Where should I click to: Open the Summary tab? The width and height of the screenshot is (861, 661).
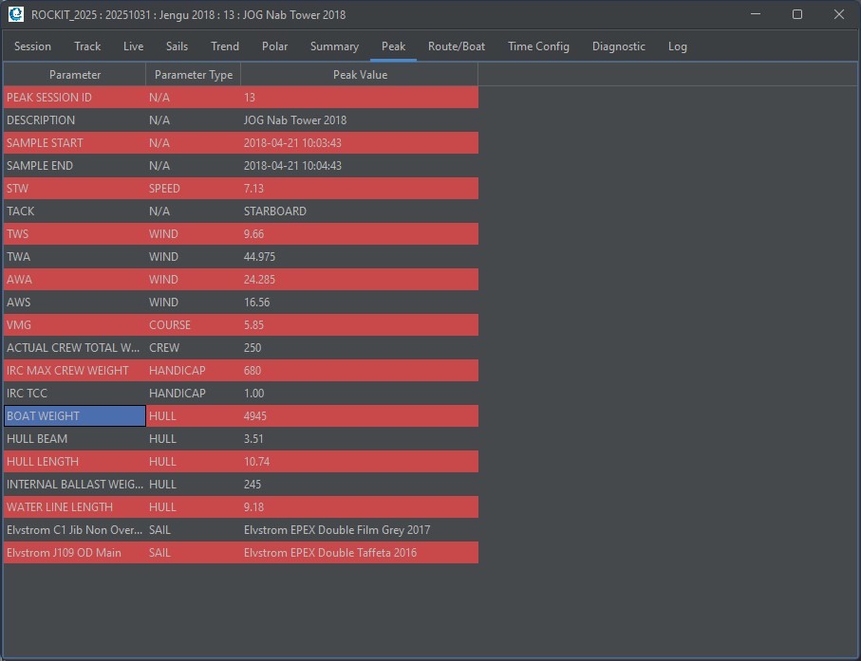(334, 46)
